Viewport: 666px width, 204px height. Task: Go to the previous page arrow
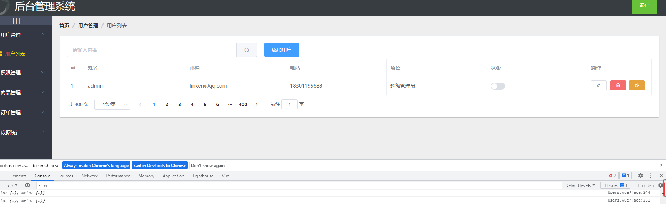[140, 104]
